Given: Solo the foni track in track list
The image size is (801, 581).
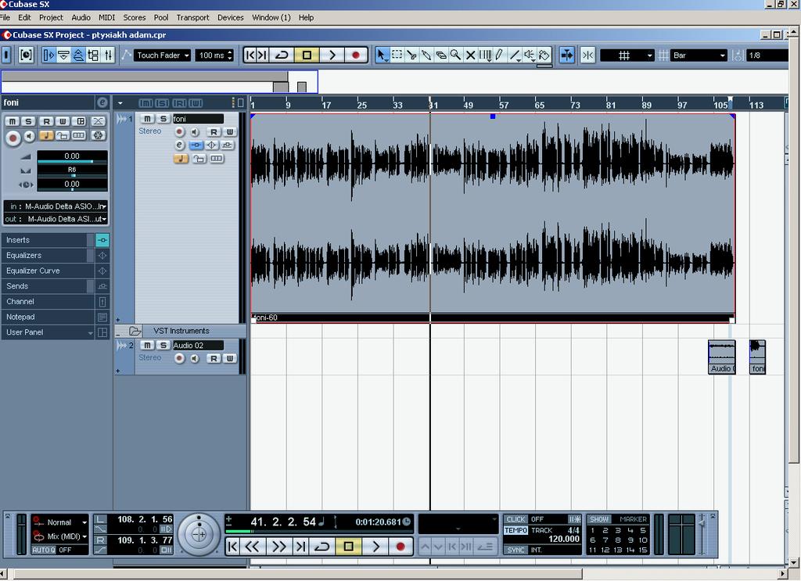Looking at the screenshot, I should pos(163,118).
